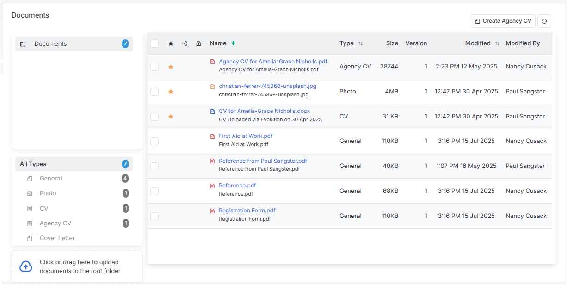This screenshot has height=285, width=567.
Task: Click the 7 badge beside Documents folder
Action: point(125,44)
